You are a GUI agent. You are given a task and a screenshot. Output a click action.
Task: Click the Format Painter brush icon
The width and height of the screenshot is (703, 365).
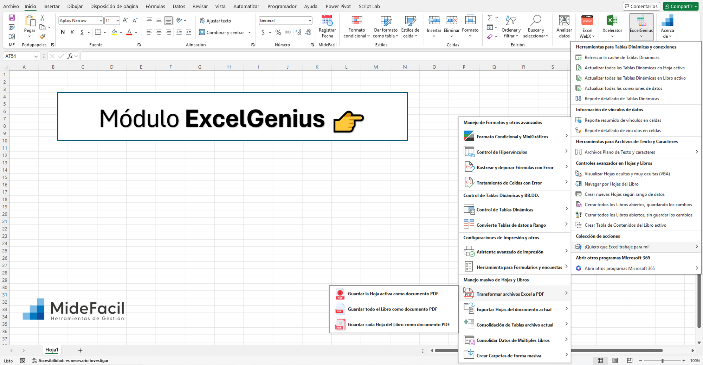[x=43, y=36]
